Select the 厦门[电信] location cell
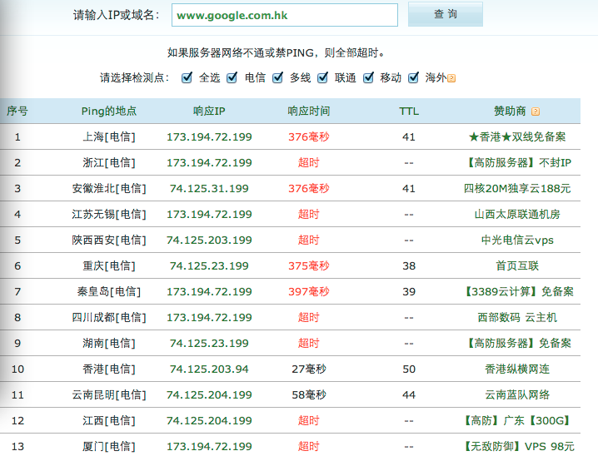Viewport: 598px width, 456px height. 109,447
